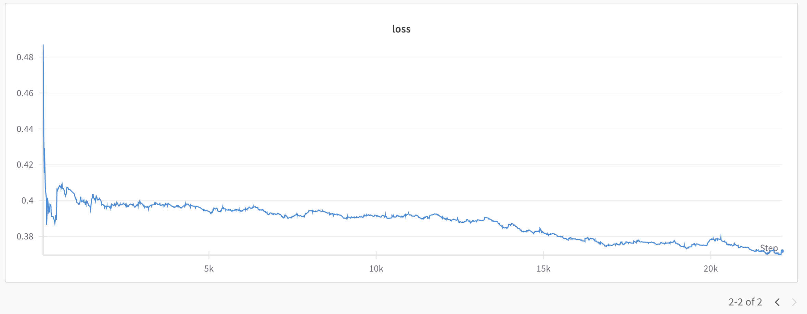This screenshot has width=807, height=314.
Task: Click the 0.38 y-axis tick label
Action: click(25, 236)
